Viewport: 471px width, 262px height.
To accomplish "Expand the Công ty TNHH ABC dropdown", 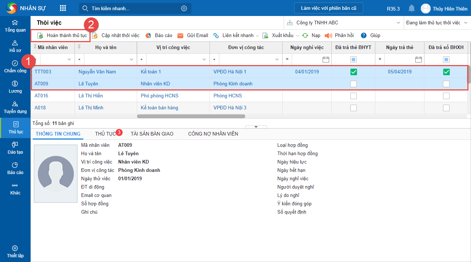I will pyautogui.click(x=398, y=23).
